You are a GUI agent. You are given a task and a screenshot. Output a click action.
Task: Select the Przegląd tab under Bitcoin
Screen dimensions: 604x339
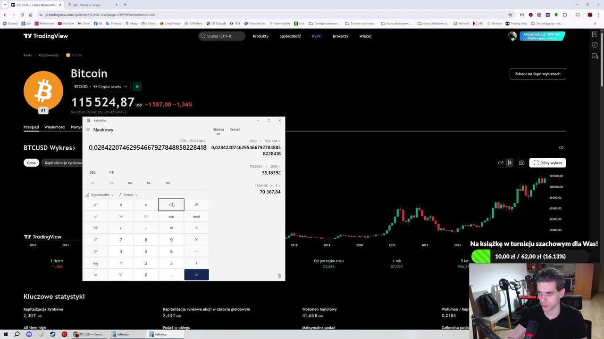point(31,127)
